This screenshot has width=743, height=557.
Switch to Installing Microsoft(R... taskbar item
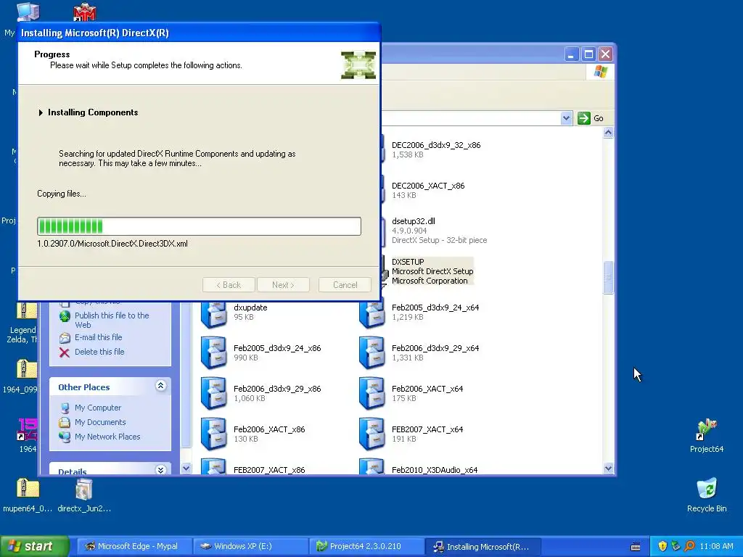point(483,546)
